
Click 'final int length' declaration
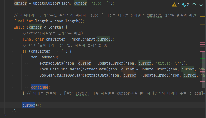pyautogui.click(x=31, y=21)
